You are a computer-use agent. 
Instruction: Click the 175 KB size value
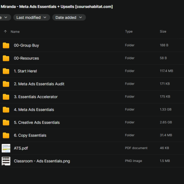coord(165,97)
